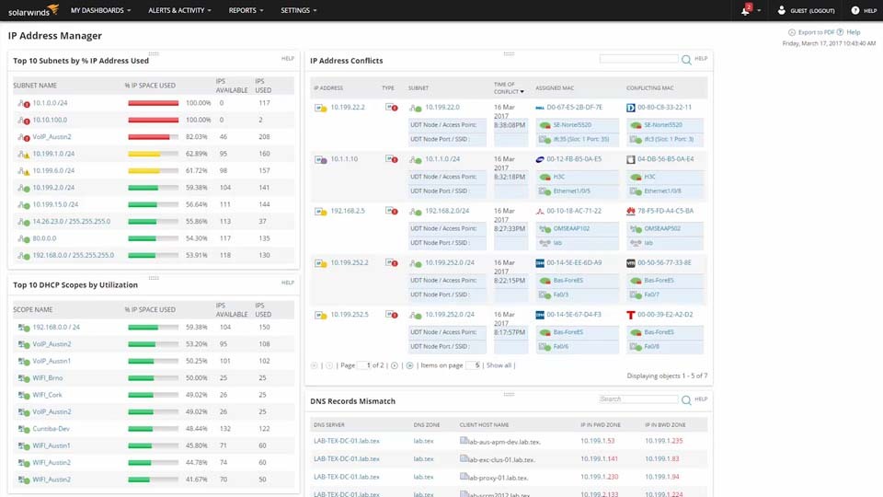Open the Reports menu
The width and height of the screenshot is (883, 497).
pyautogui.click(x=246, y=10)
